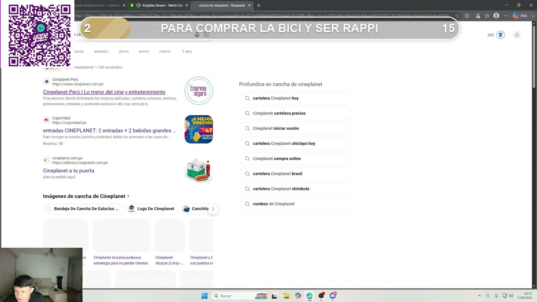Close the cancha de cineplanet tab
537x302 pixels.
tap(249, 5)
